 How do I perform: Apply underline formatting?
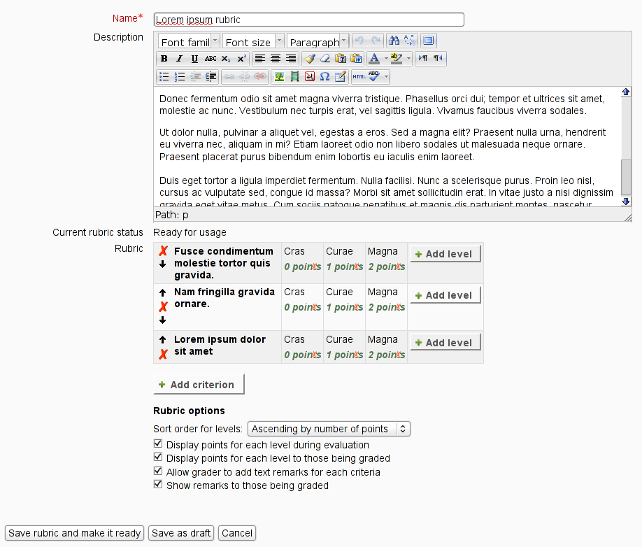pyautogui.click(x=194, y=59)
